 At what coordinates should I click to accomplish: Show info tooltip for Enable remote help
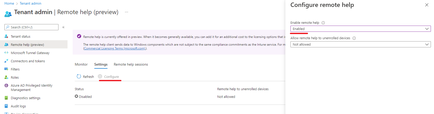(x=323, y=23)
